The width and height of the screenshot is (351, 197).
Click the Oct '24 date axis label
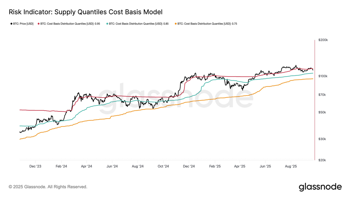(163, 166)
